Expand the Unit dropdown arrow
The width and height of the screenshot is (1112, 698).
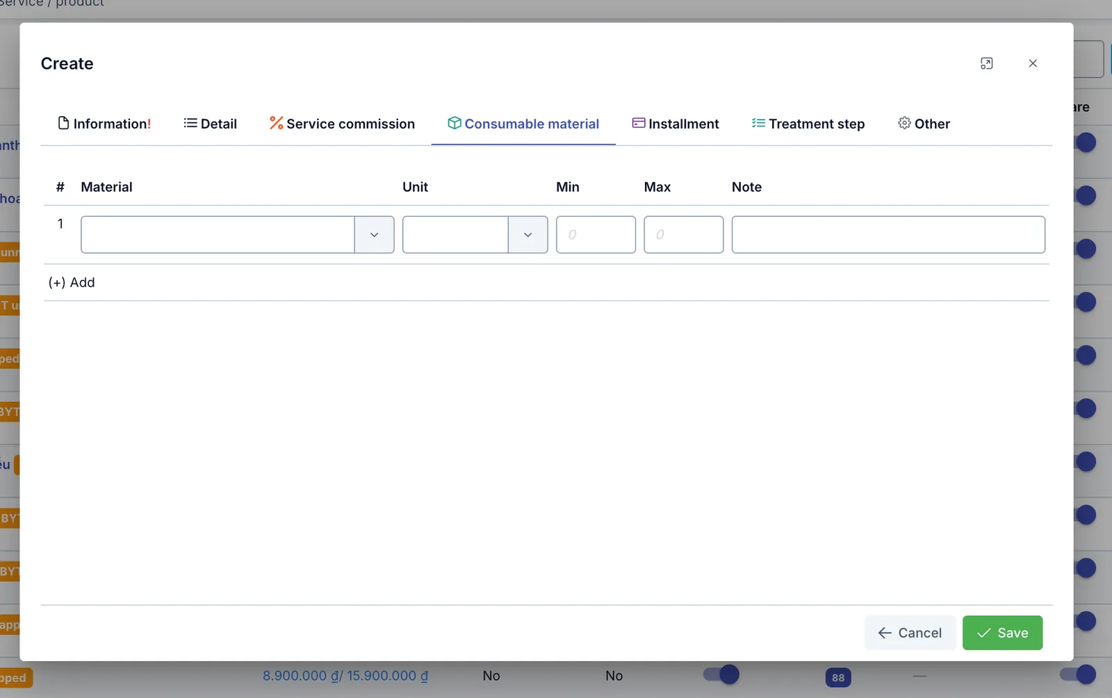(x=528, y=235)
